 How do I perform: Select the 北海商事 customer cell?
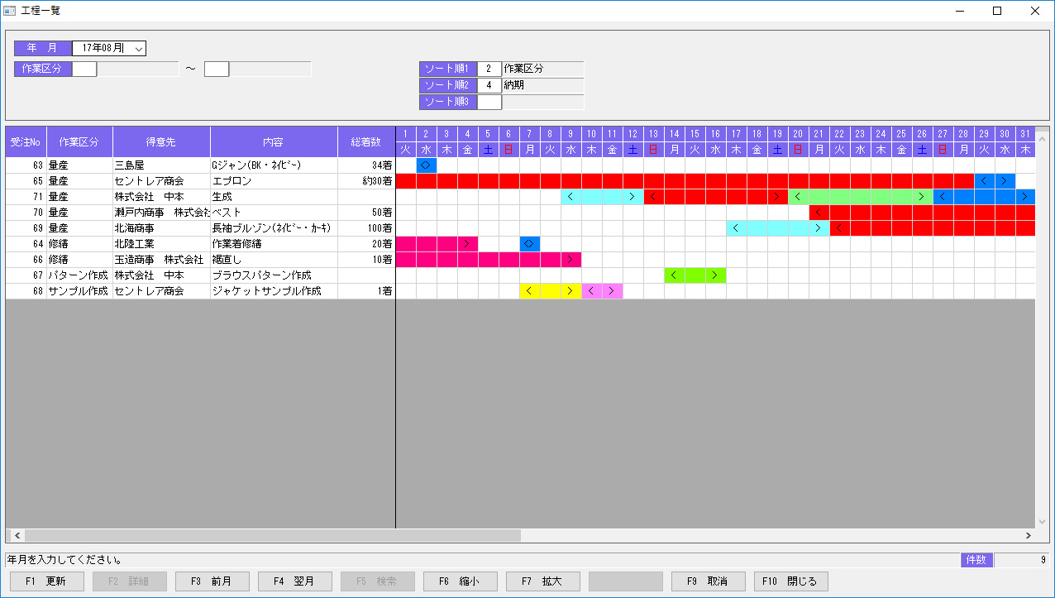pos(161,228)
